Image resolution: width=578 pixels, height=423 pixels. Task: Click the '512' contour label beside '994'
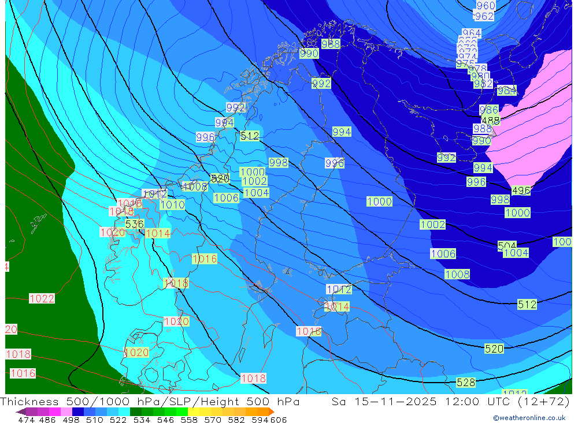point(250,136)
